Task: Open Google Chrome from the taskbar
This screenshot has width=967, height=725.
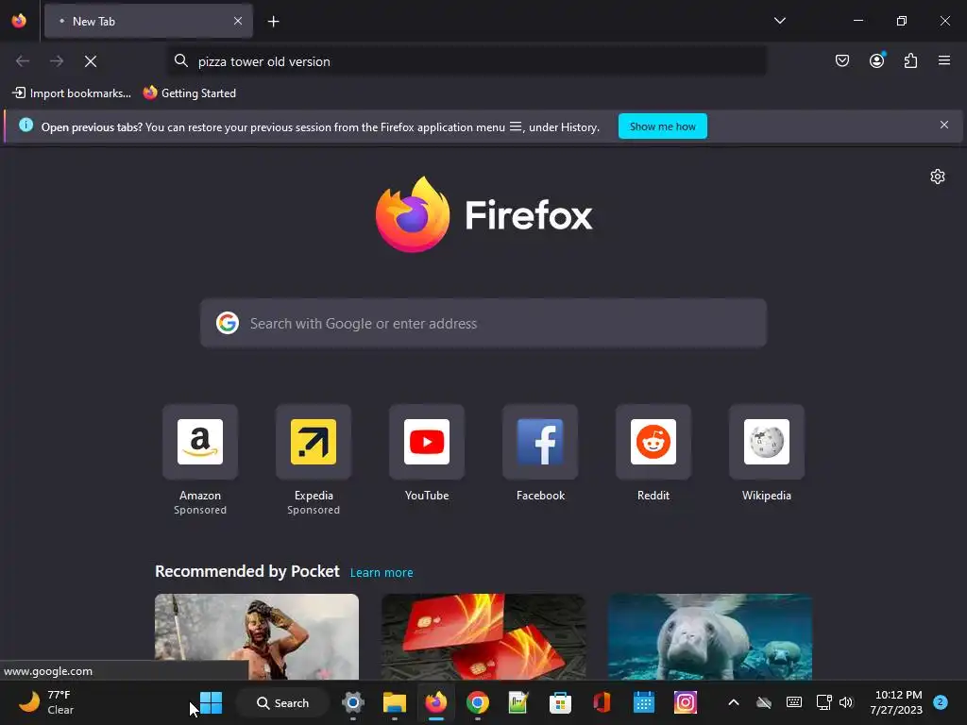Action: pyautogui.click(x=477, y=702)
